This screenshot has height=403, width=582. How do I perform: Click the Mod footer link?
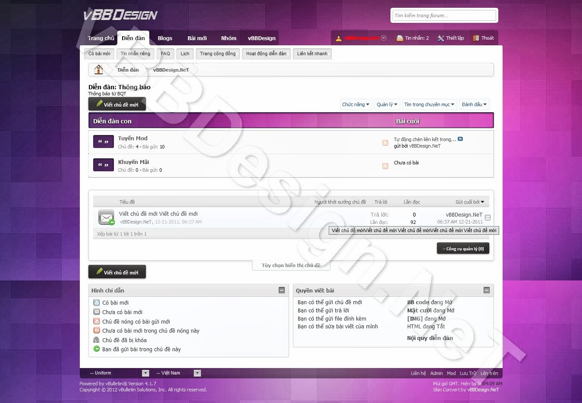pyautogui.click(x=451, y=373)
